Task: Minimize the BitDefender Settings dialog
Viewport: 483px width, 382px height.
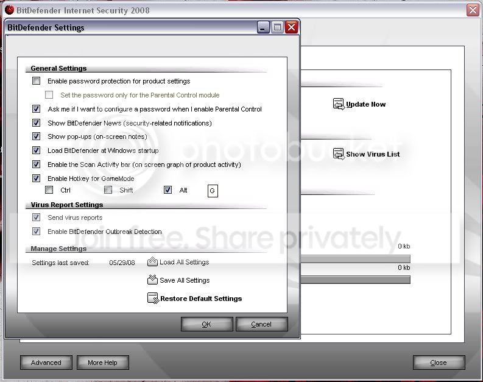Action: 263,27
